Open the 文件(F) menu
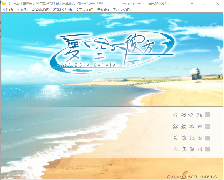This screenshot has width=224, height=180. (7, 9)
